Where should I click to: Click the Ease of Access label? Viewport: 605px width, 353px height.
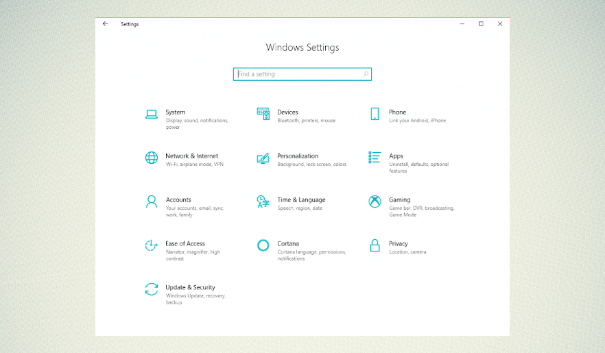click(x=185, y=244)
